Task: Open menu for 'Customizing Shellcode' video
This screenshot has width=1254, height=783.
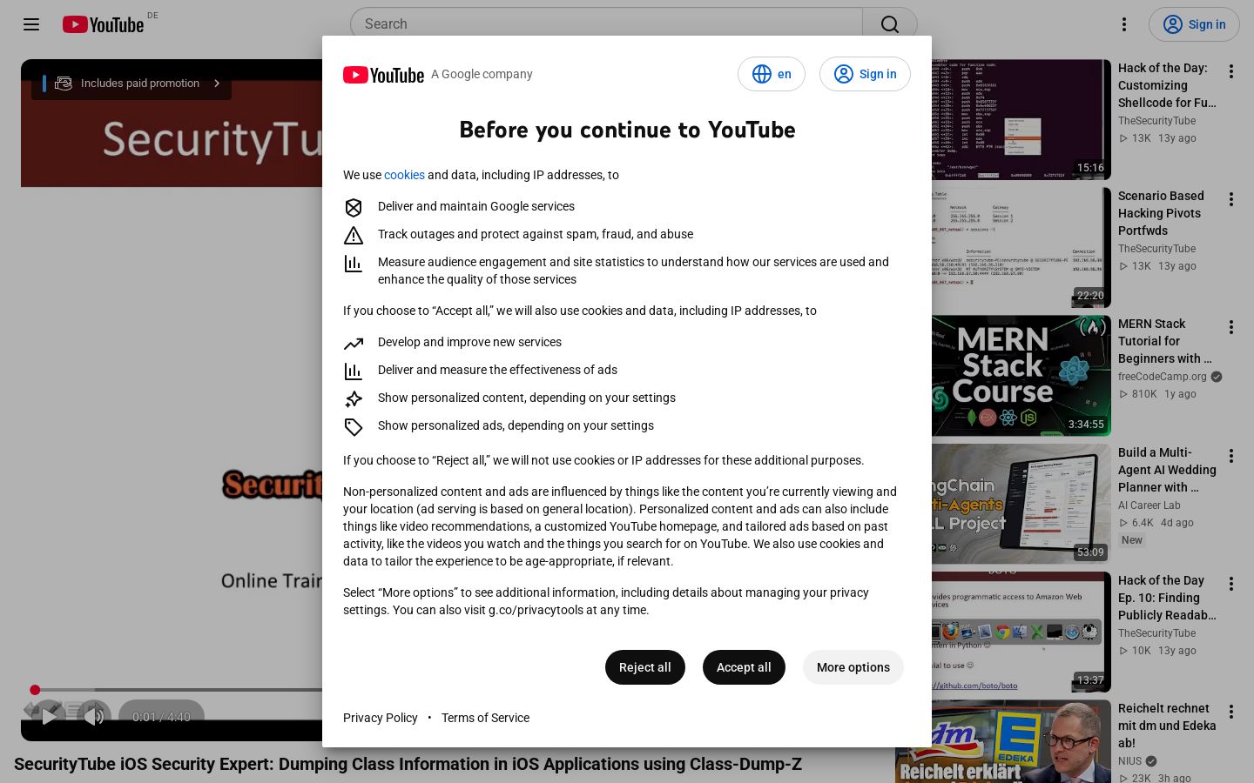Action: click(x=1231, y=71)
